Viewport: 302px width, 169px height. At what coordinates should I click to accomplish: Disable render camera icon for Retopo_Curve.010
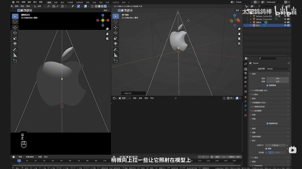click(x=288, y=19)
